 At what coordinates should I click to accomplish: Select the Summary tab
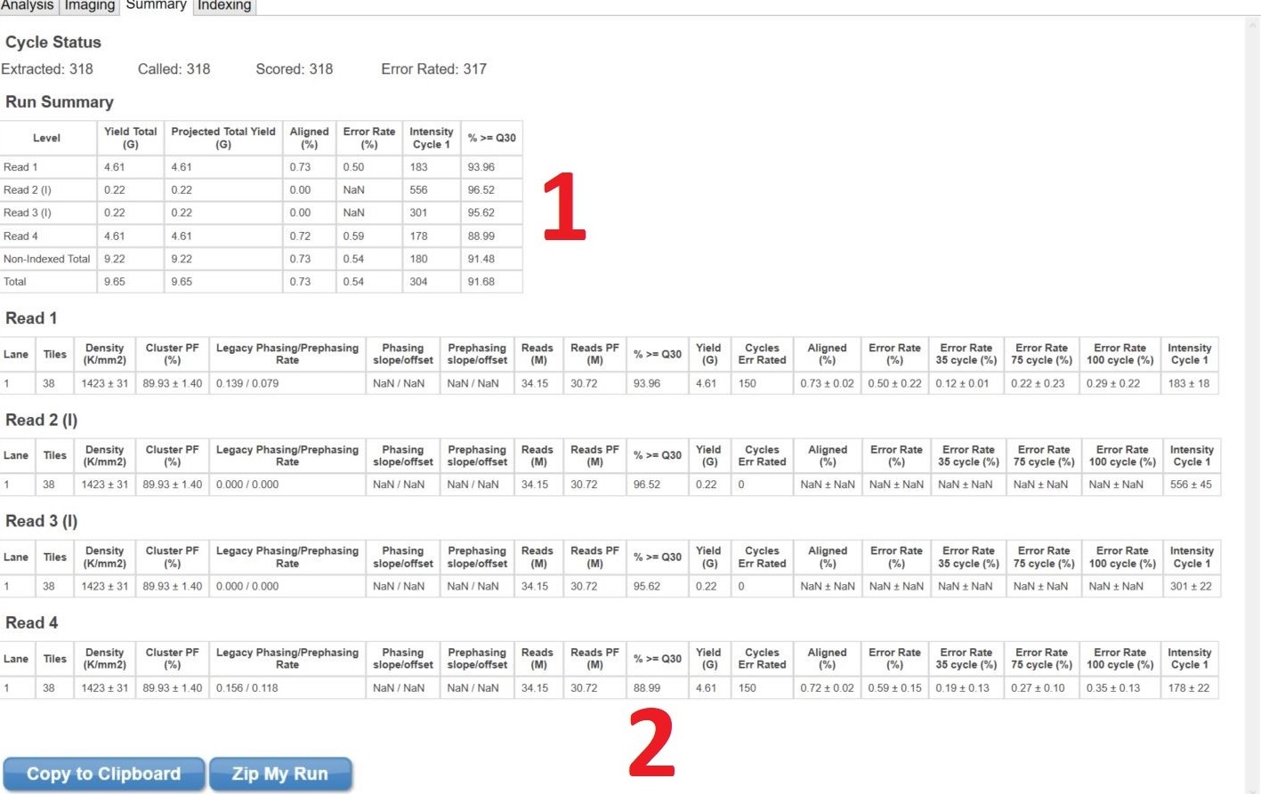point(156,5)
